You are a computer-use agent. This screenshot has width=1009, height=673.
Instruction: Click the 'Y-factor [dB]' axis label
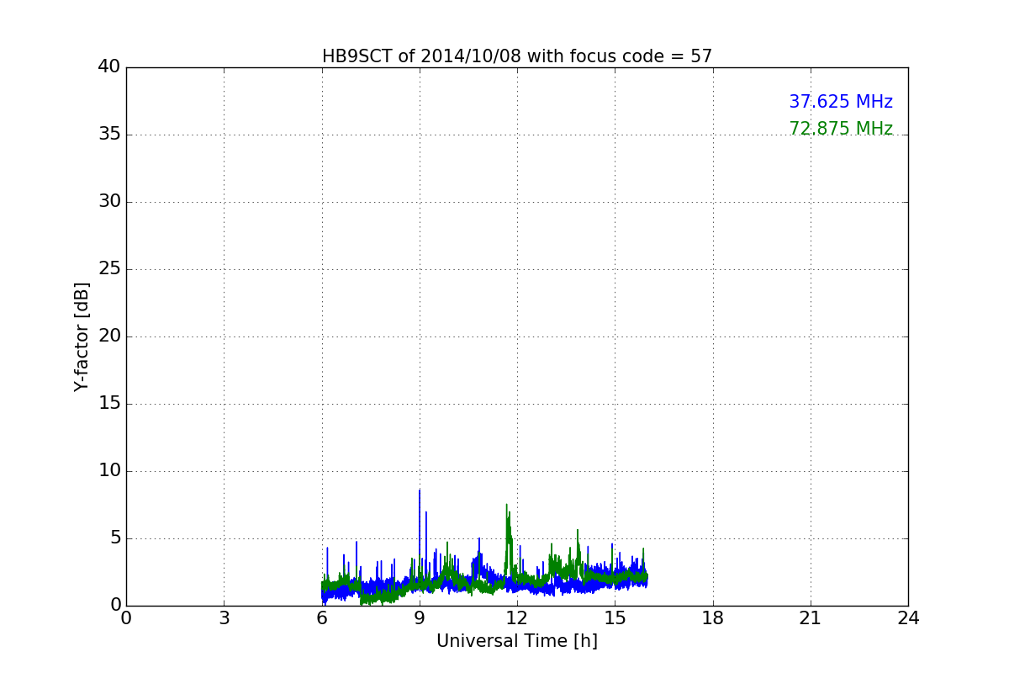point(82,336)
